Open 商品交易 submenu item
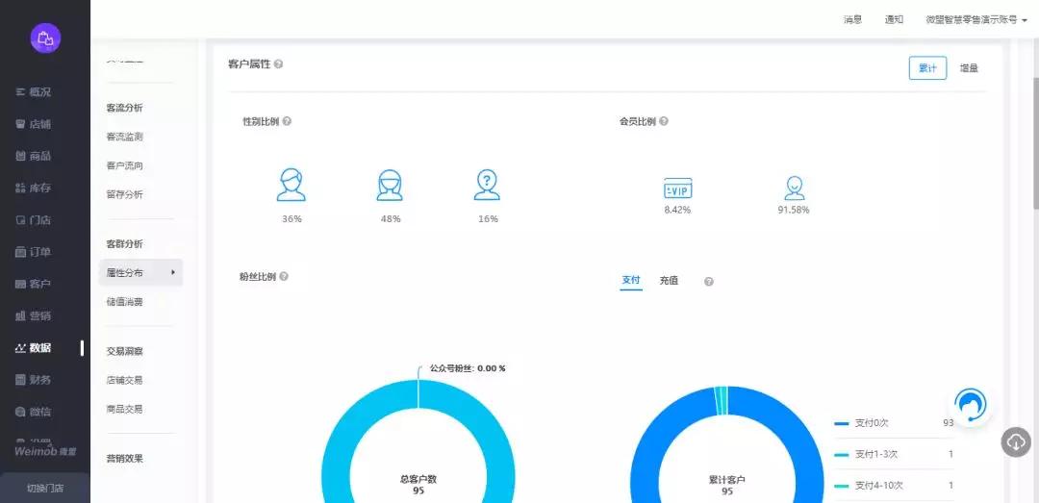 coord(124,409)
